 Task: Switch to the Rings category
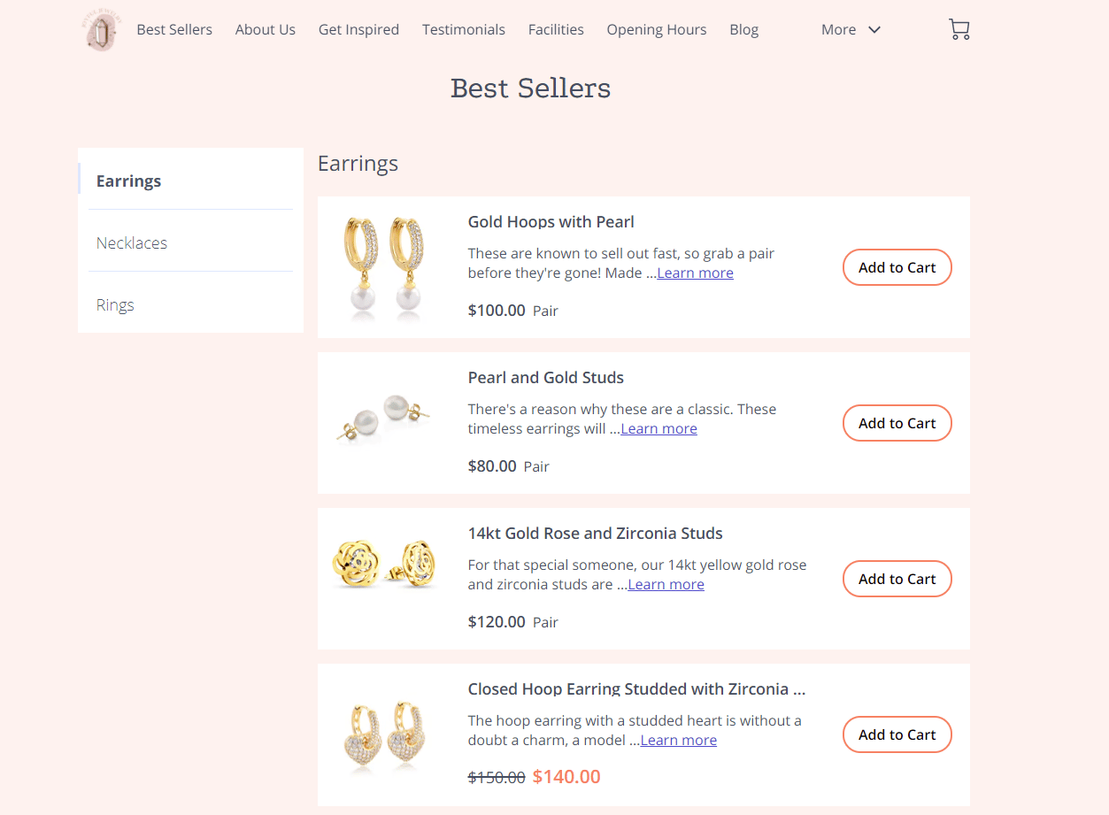click(x=115, y=305)
